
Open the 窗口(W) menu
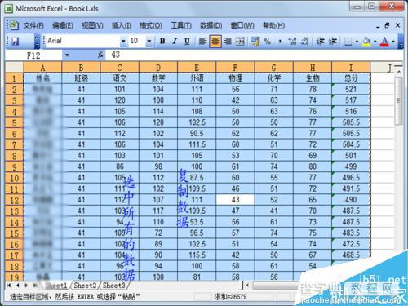pos(242,26)
